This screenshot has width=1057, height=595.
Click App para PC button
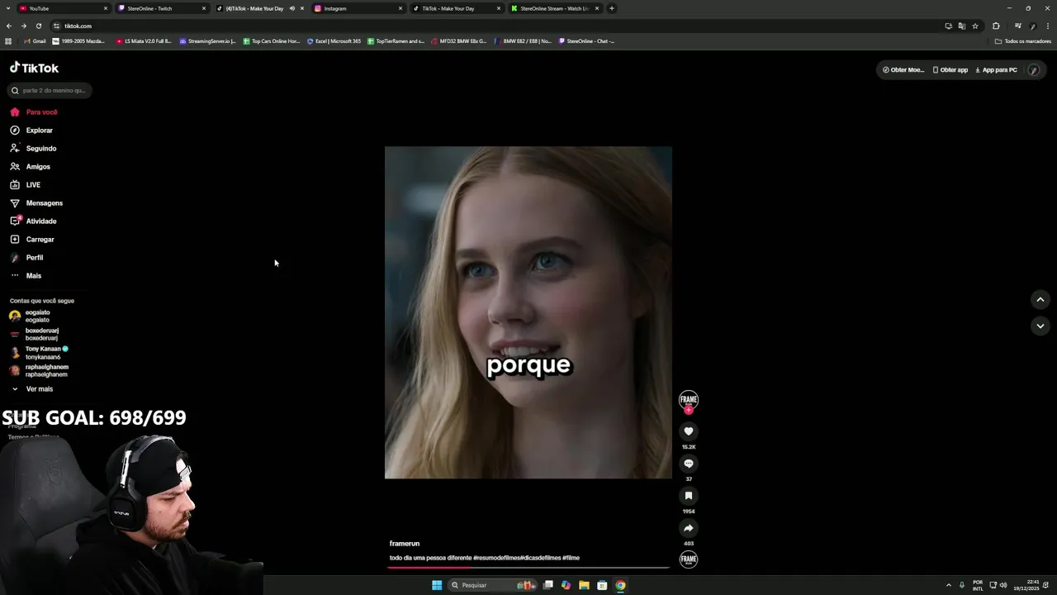(x=996, y=70)
